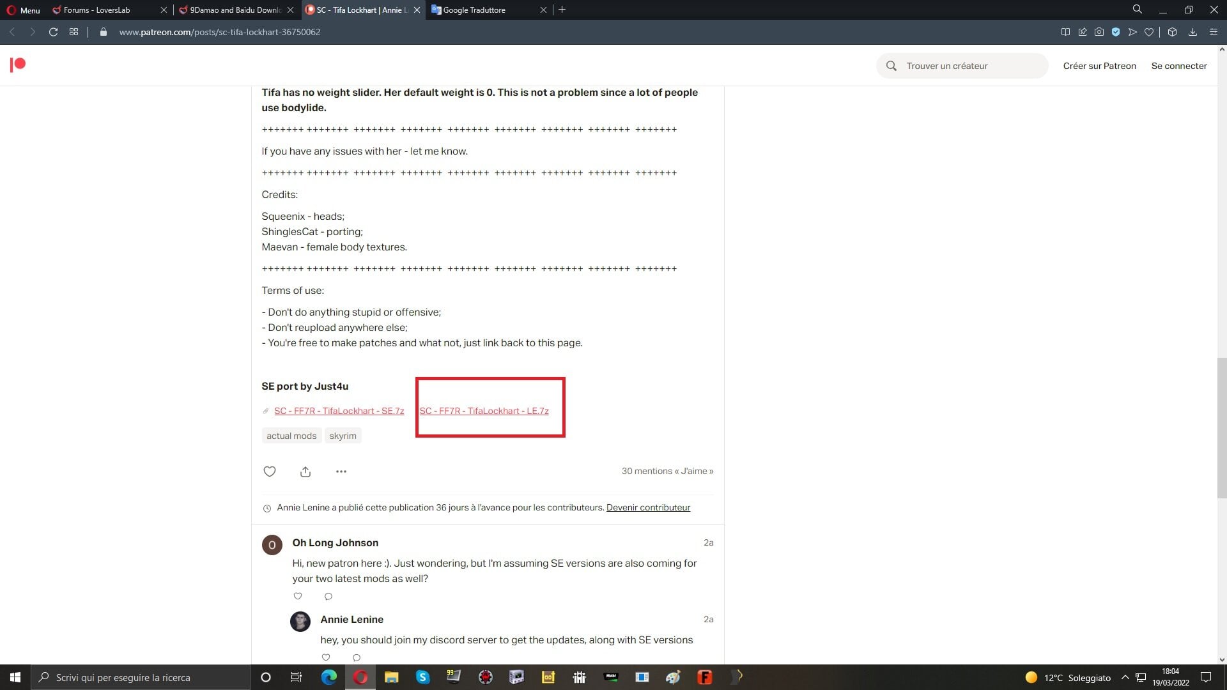The image size is (1227, 690).
Task: Like Annie Lenine's reply comment
Action: [x=326, y=657]
